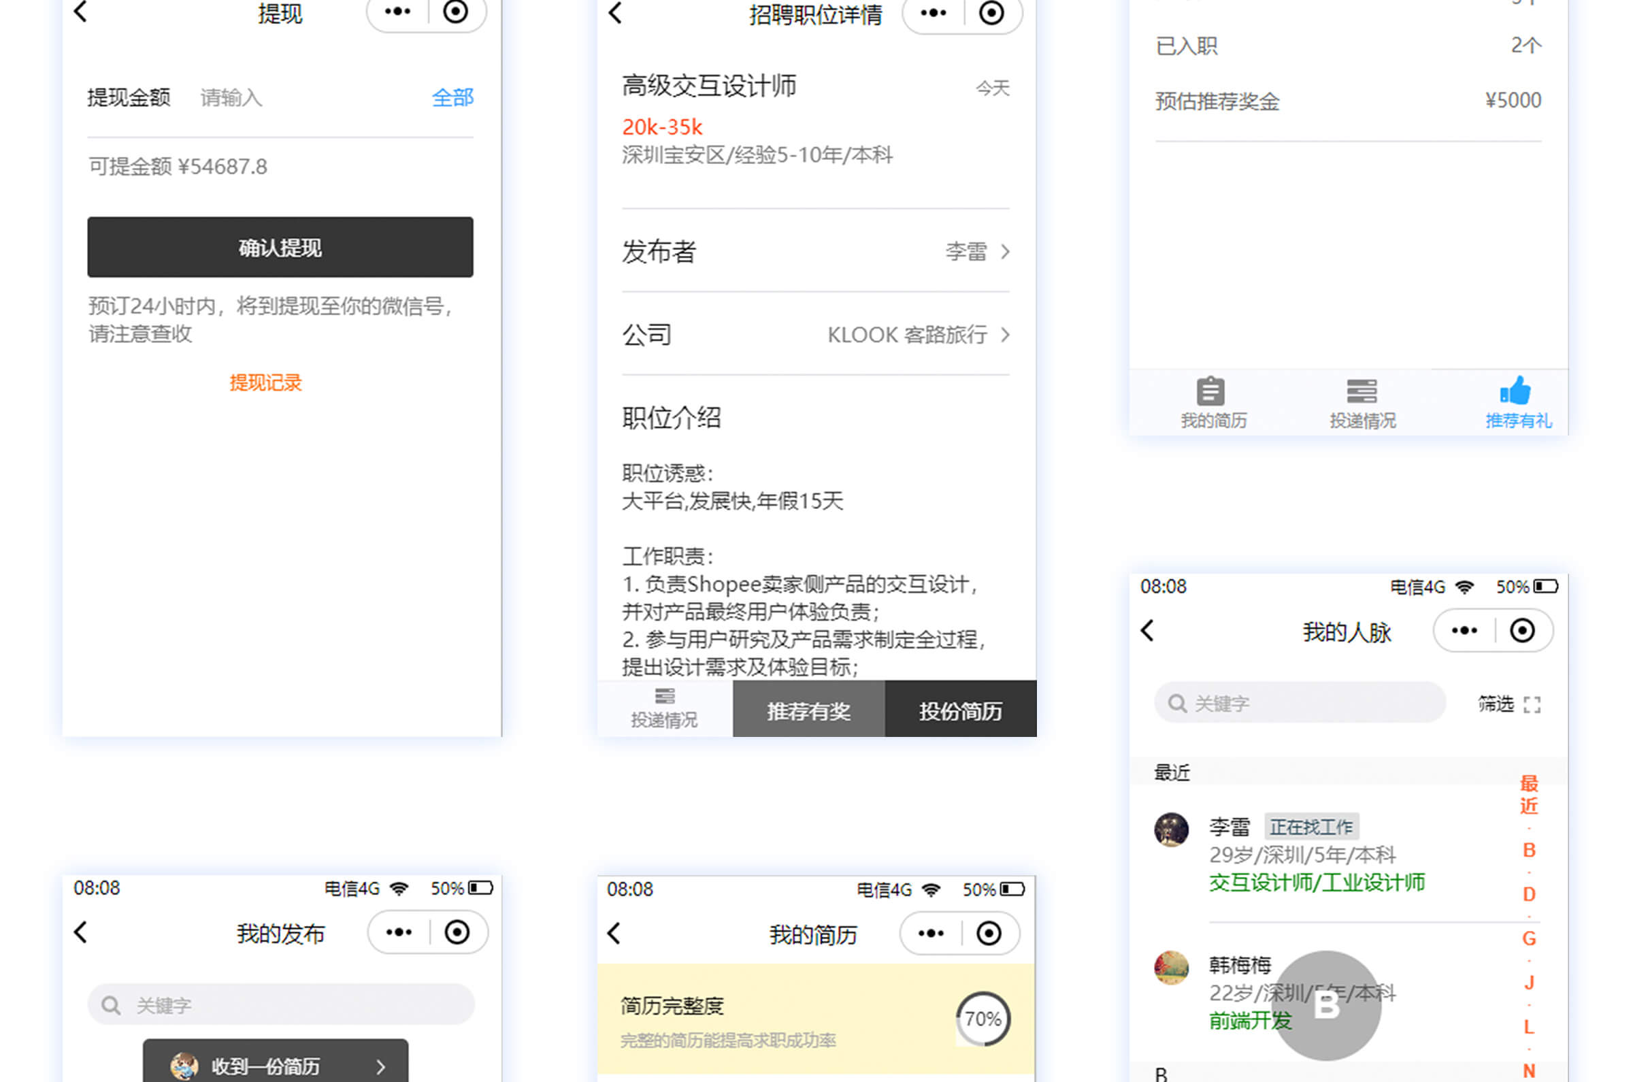Open 发布者 李雷 detail chevron
1633x1082 pixels.
(1005, 252)
